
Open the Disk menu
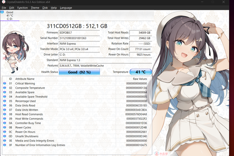click(x=45, y=8)
